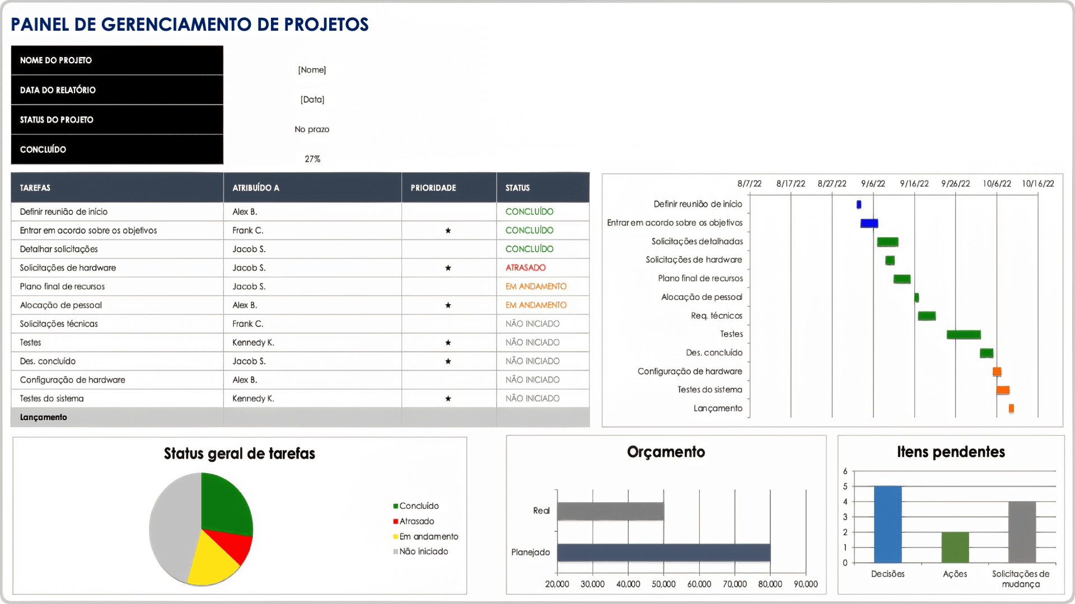The height and width of the screenshot is (604, 1075).
Task: Select the PRIORIDADE column header
Action: (x=449, y=188)
